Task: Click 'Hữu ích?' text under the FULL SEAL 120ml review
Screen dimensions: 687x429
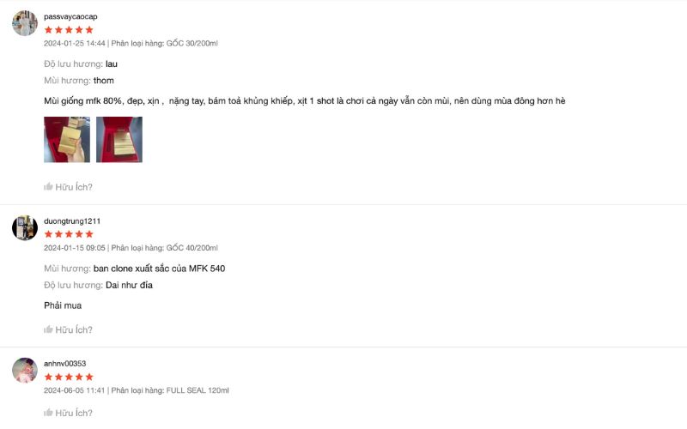Action: (x=74, y=413)
